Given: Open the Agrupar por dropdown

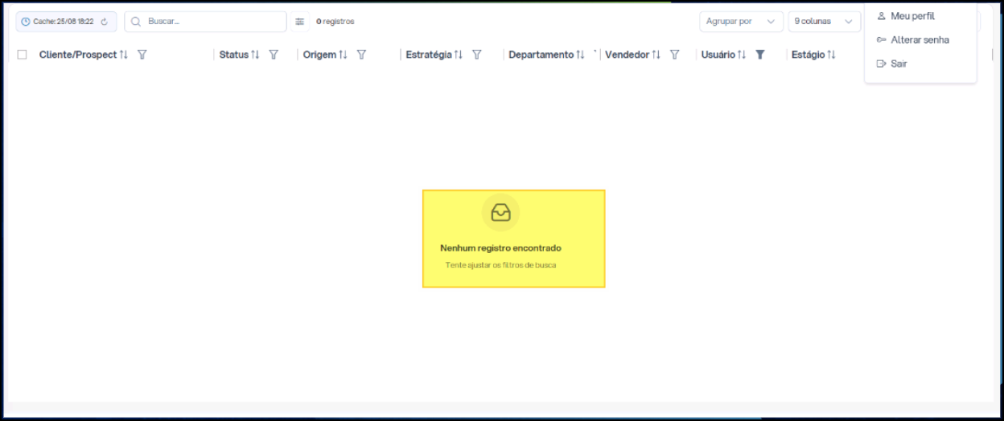Looking at the screenshot, I should click(741, 22).
